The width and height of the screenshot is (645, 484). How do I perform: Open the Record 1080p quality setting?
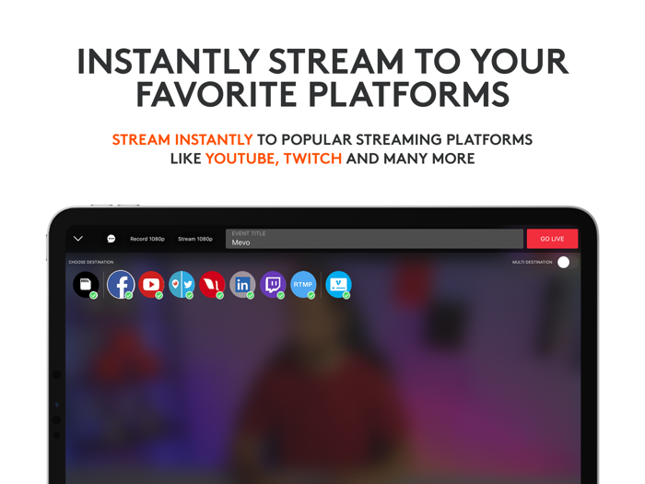(147, 239)
